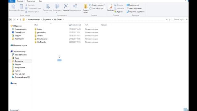Click Вставить ярлык in the ribbon

point(32,12)
